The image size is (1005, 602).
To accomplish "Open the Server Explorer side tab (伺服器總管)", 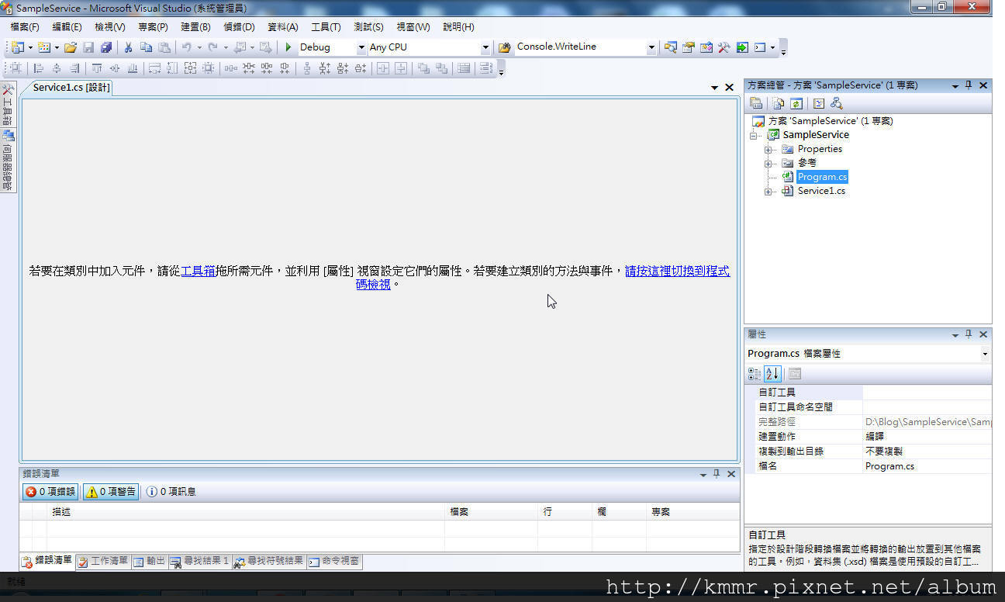I will [x=7, y=160].
